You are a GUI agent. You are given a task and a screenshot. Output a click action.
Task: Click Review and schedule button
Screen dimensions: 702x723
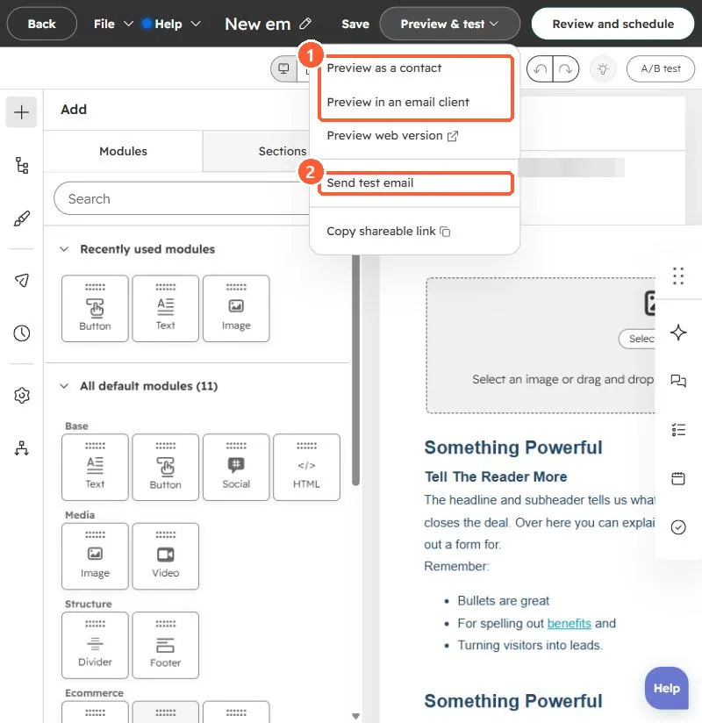pyautogui.click(x=612, y=24)
